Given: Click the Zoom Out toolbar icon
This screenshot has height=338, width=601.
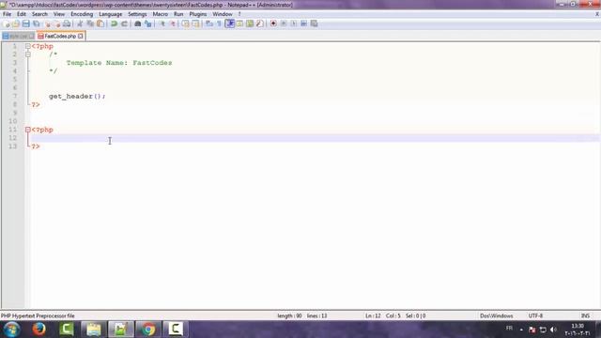Looking at the screenshot, I should click(x=173, y=23).
